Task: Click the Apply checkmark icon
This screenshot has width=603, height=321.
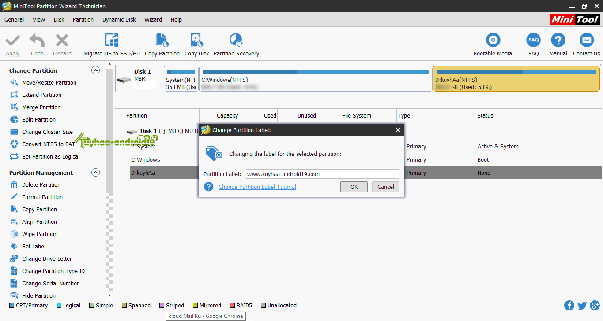Action: tap(12, 41)
